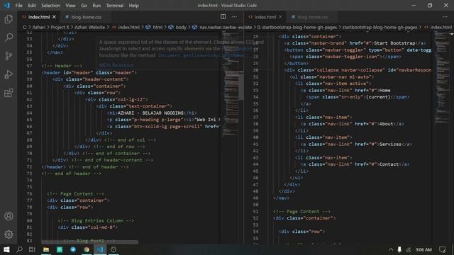The height and width of the screenshot is (255, 454).
Task: Click the VS Code logo in title bar
Action: pyautogui.click(x=7, y=5)
